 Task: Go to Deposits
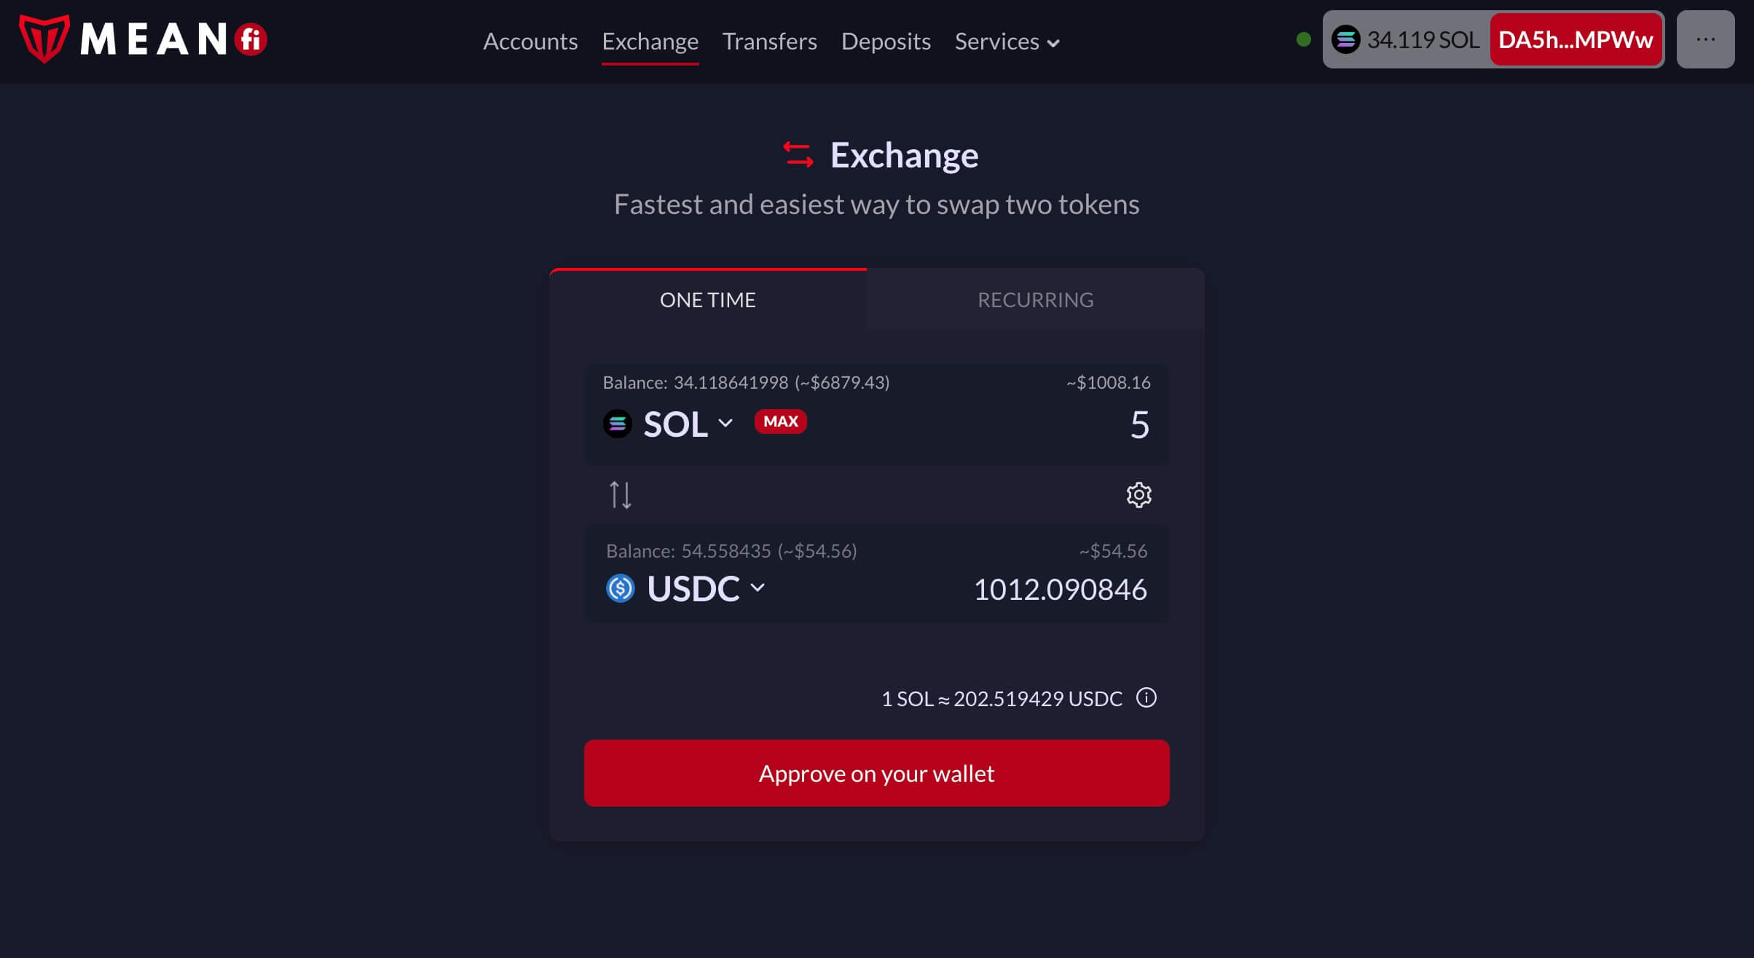pos(886,41)
